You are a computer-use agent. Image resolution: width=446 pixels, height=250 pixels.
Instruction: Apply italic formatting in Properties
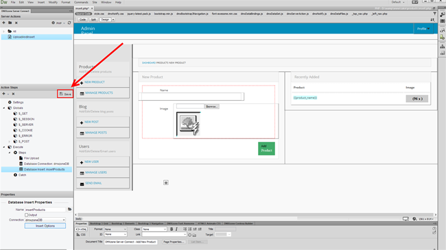click(176, 229)
